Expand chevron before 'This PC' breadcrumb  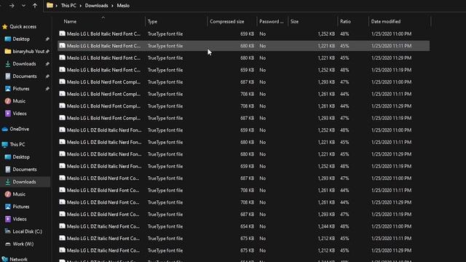tap(57, 6)
